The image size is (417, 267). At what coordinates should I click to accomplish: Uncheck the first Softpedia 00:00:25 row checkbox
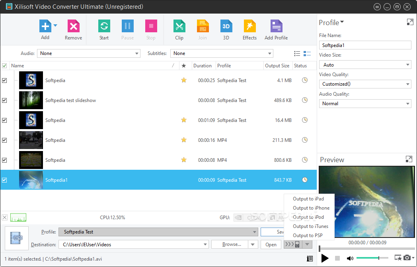(x=4, y=80)
